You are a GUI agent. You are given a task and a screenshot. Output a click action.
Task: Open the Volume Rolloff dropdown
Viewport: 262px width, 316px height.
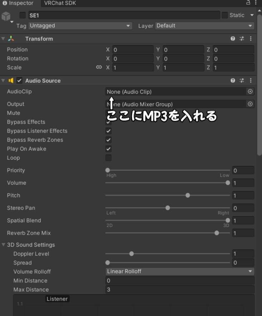180,272
